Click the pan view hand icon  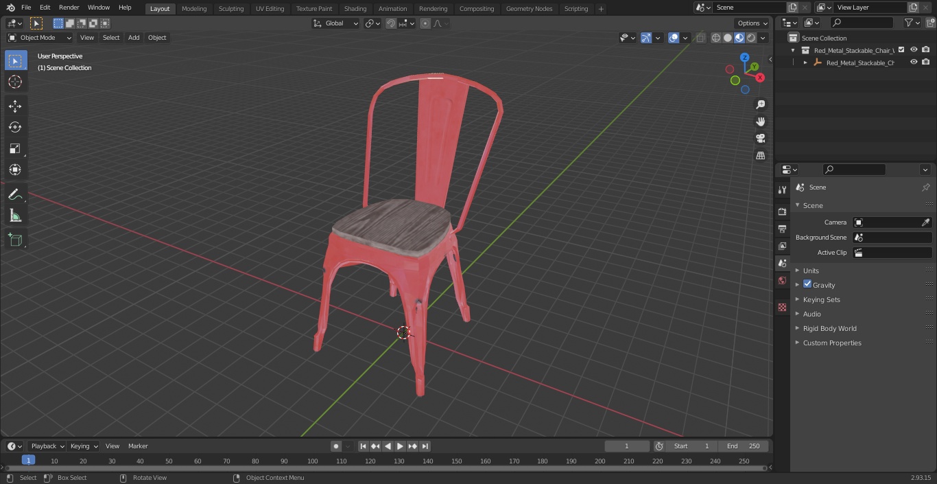(760, 122)
